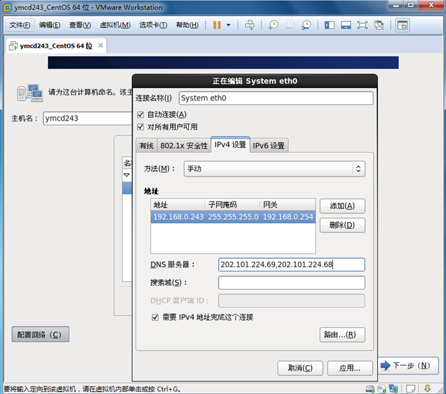This screenshot has height=394, width=446.
Task: Pause the virtual machine with the pause icon
Action: pyautogui.click(x=217, y=25)
